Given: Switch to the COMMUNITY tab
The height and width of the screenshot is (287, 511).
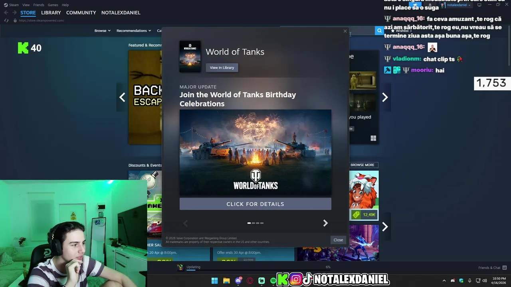Looking at the screenshot, I should (81, 13).
